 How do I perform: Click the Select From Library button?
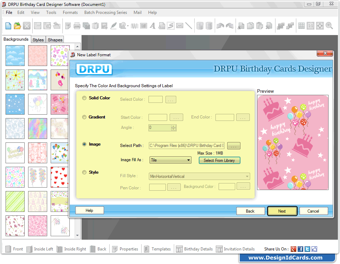[x=219, y=160]
